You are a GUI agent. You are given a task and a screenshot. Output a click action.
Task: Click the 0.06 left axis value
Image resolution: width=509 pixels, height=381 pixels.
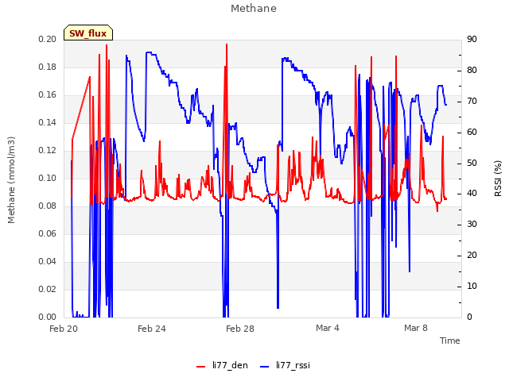[x=48, y=234]
